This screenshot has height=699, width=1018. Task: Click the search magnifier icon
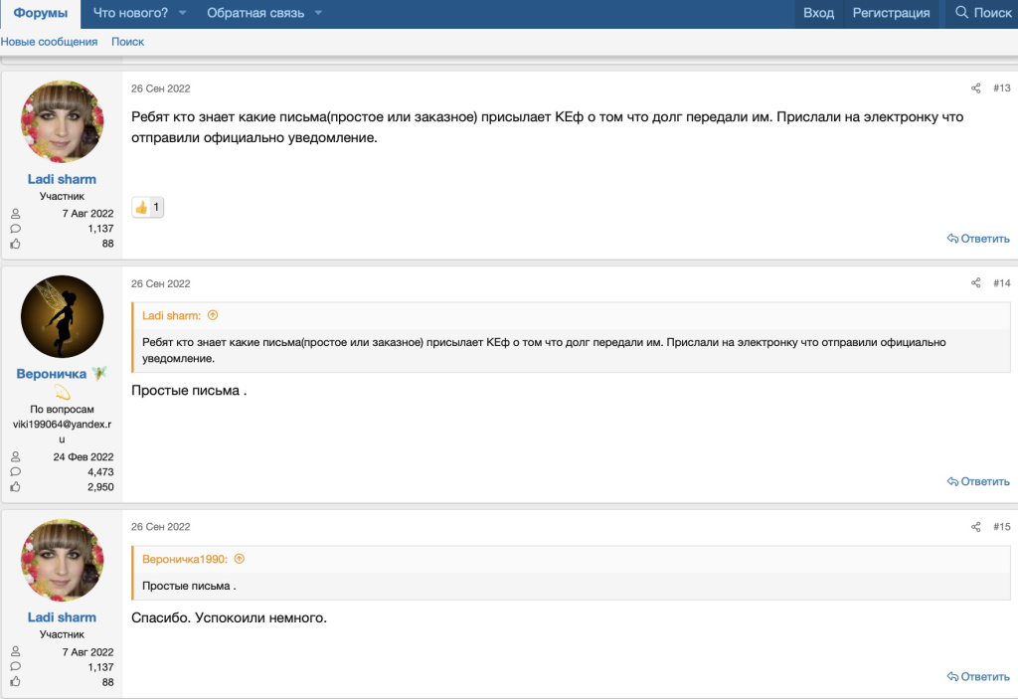961,13
